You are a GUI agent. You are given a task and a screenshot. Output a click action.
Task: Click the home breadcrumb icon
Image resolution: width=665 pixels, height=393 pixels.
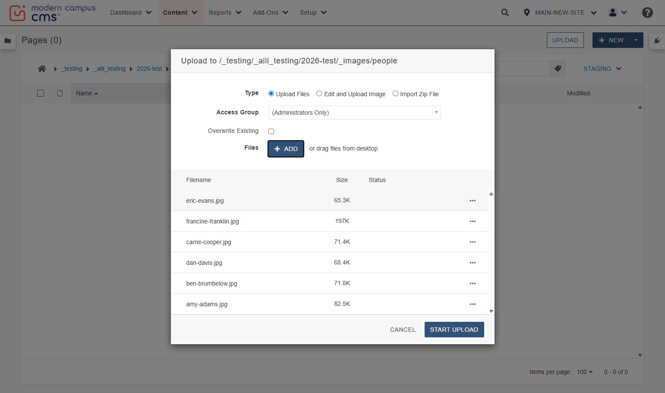pyautogui.click(x=42, y=69)
